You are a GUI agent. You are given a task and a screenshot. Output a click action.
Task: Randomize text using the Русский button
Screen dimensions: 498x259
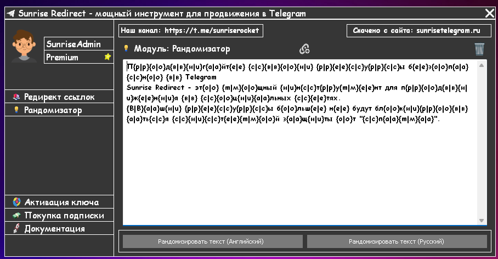[397, 241]
